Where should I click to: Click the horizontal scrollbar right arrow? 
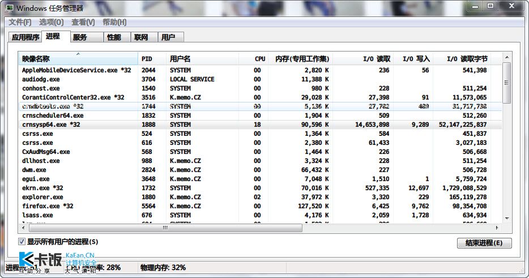(497, 228)
